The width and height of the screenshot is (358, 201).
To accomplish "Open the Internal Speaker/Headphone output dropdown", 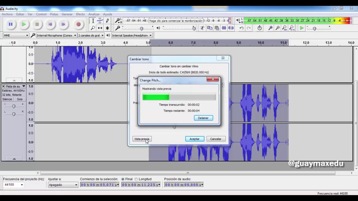I will pos(132,35).
